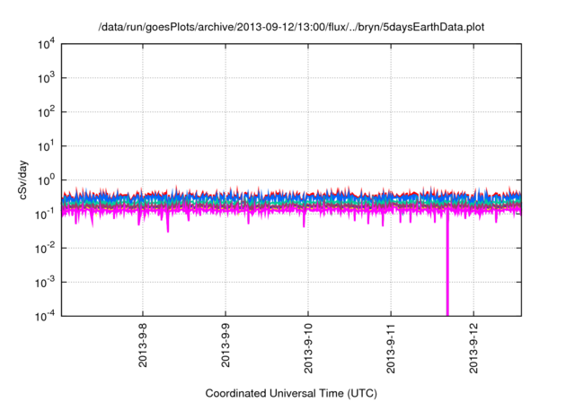Click the magenta spike dropping to 10^-4

pos(447,264)
